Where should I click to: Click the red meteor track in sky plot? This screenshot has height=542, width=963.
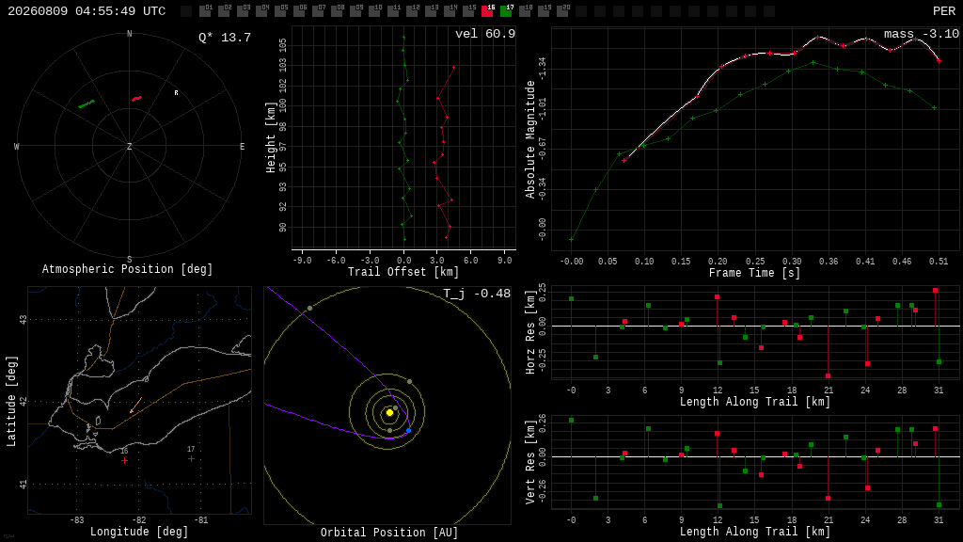click(x=136, y=98)
